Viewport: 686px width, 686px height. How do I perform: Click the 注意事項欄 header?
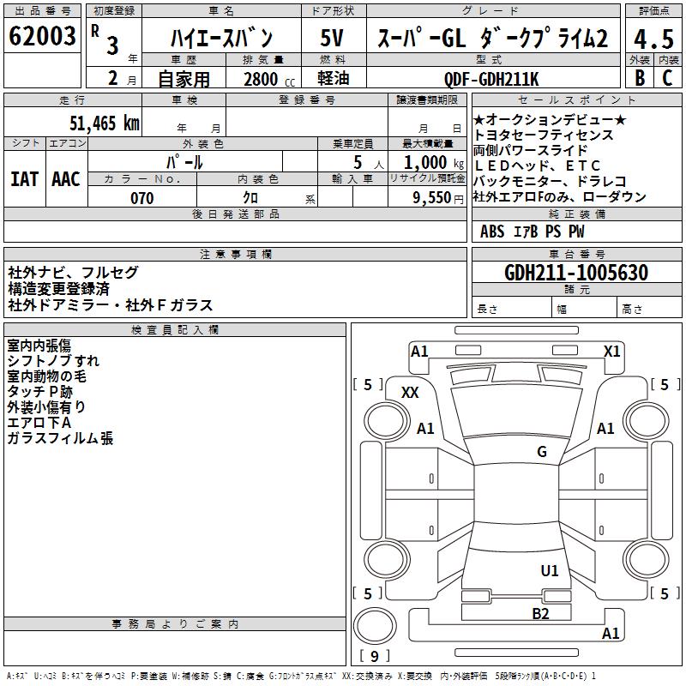click(235, 254)
